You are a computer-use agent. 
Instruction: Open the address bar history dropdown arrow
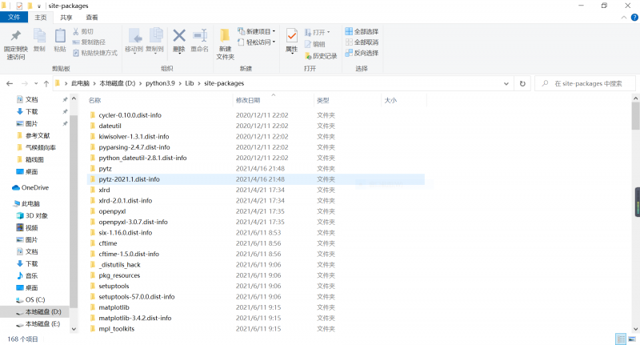tap(506, 83)
